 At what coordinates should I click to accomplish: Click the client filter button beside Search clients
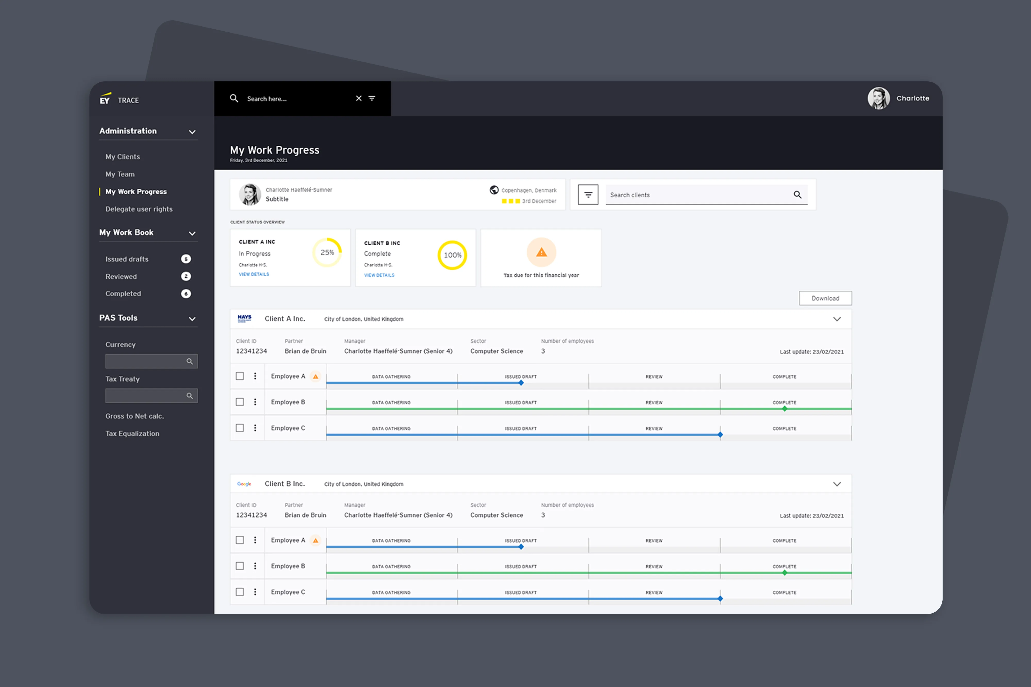(588, 194)
